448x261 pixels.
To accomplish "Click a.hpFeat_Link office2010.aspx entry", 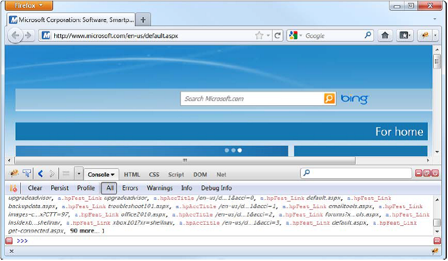I will tap(120, 215).
